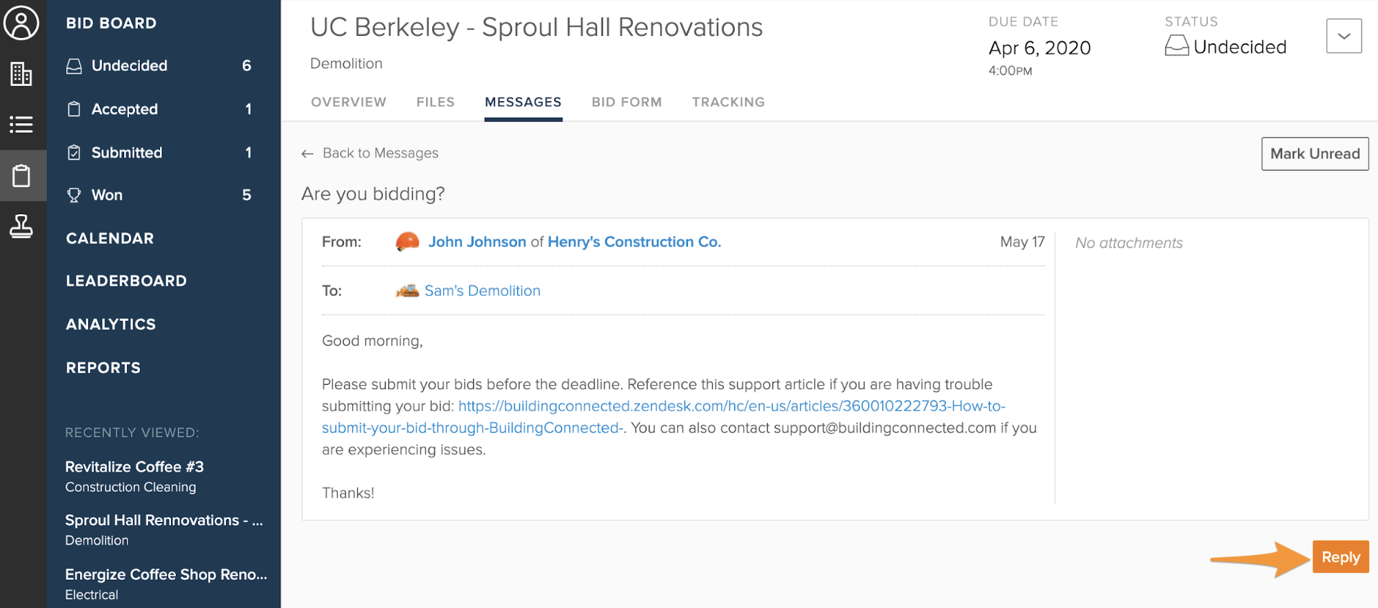Go to the Tracking tab
This screenshot has height=608, width=1378.
point(728,103)
